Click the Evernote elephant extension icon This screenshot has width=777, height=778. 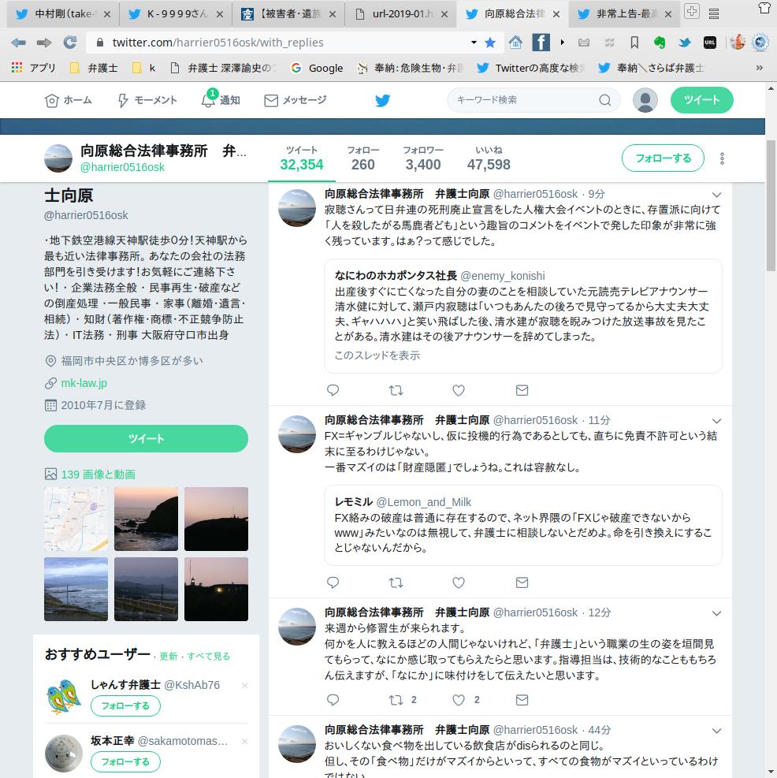(x=660, y=43)
